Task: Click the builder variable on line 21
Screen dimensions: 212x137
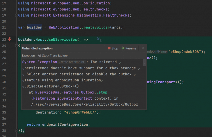Action: click(35, 27)
